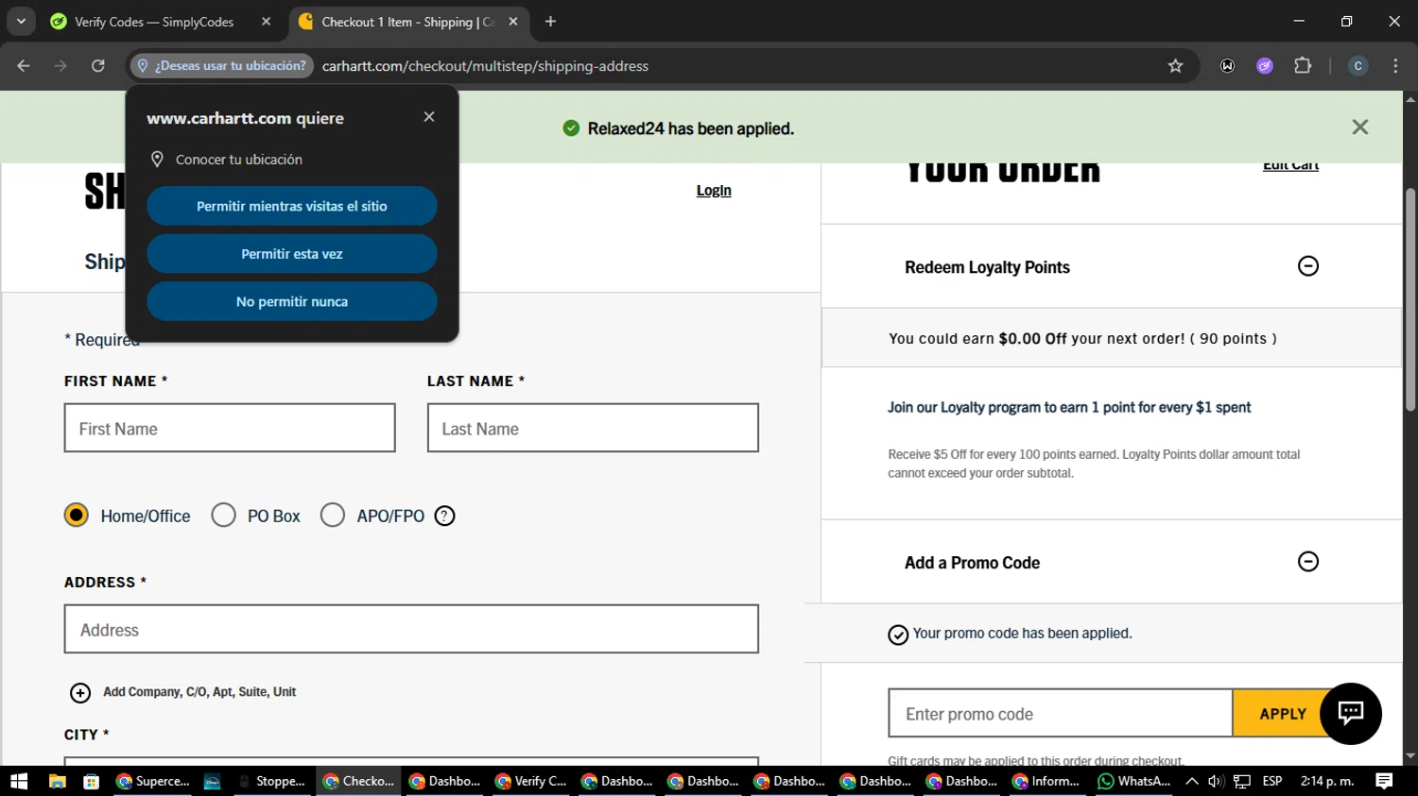Select the Checkout 1 Item - Shipping tab
The height and width of the screenshot is (796, 1418).
tap(407, 22)
